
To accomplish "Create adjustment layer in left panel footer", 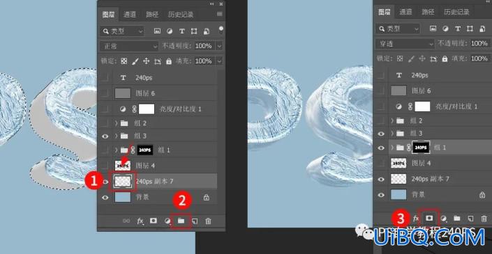I will point(167,221).
